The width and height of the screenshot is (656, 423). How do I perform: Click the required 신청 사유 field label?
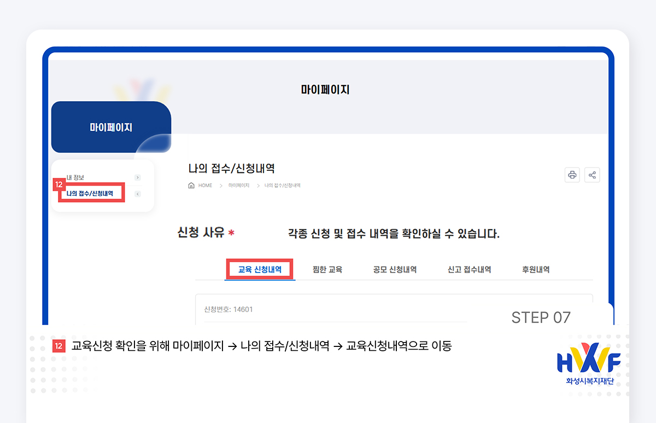(202, 231)
